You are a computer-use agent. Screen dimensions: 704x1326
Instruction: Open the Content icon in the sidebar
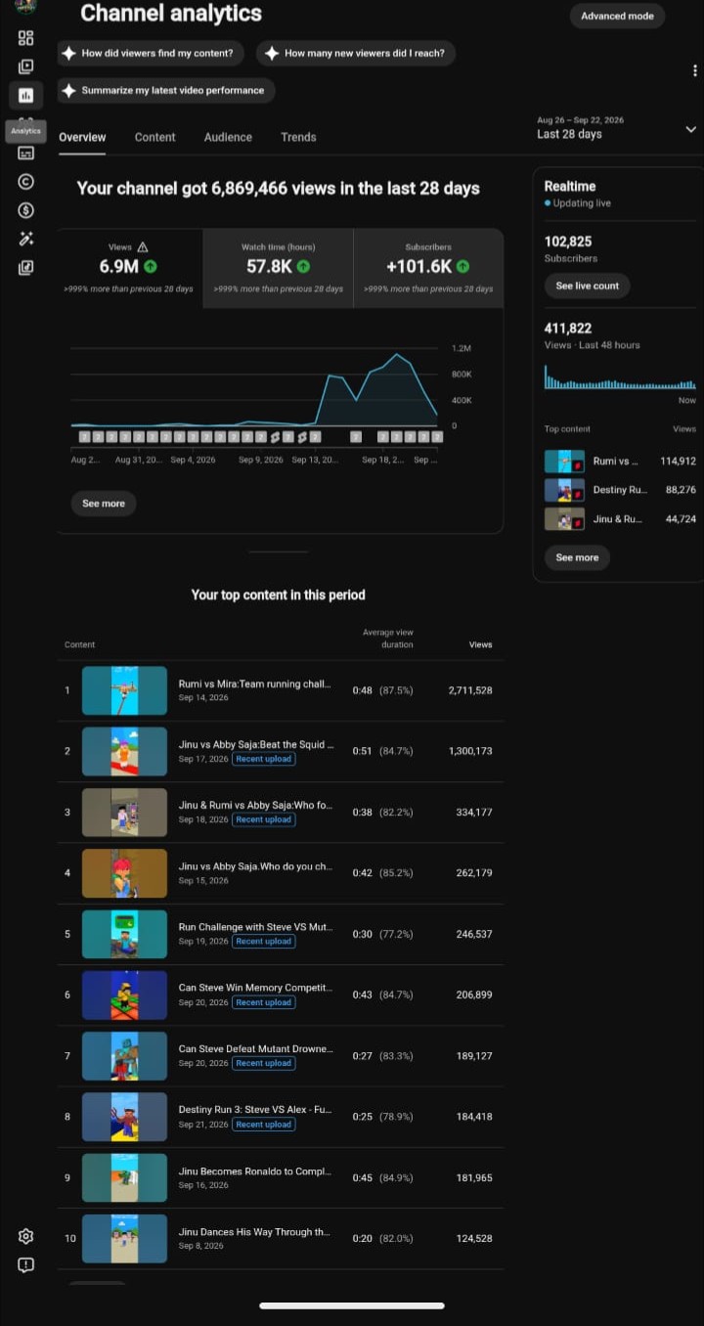tap(25, 66)
